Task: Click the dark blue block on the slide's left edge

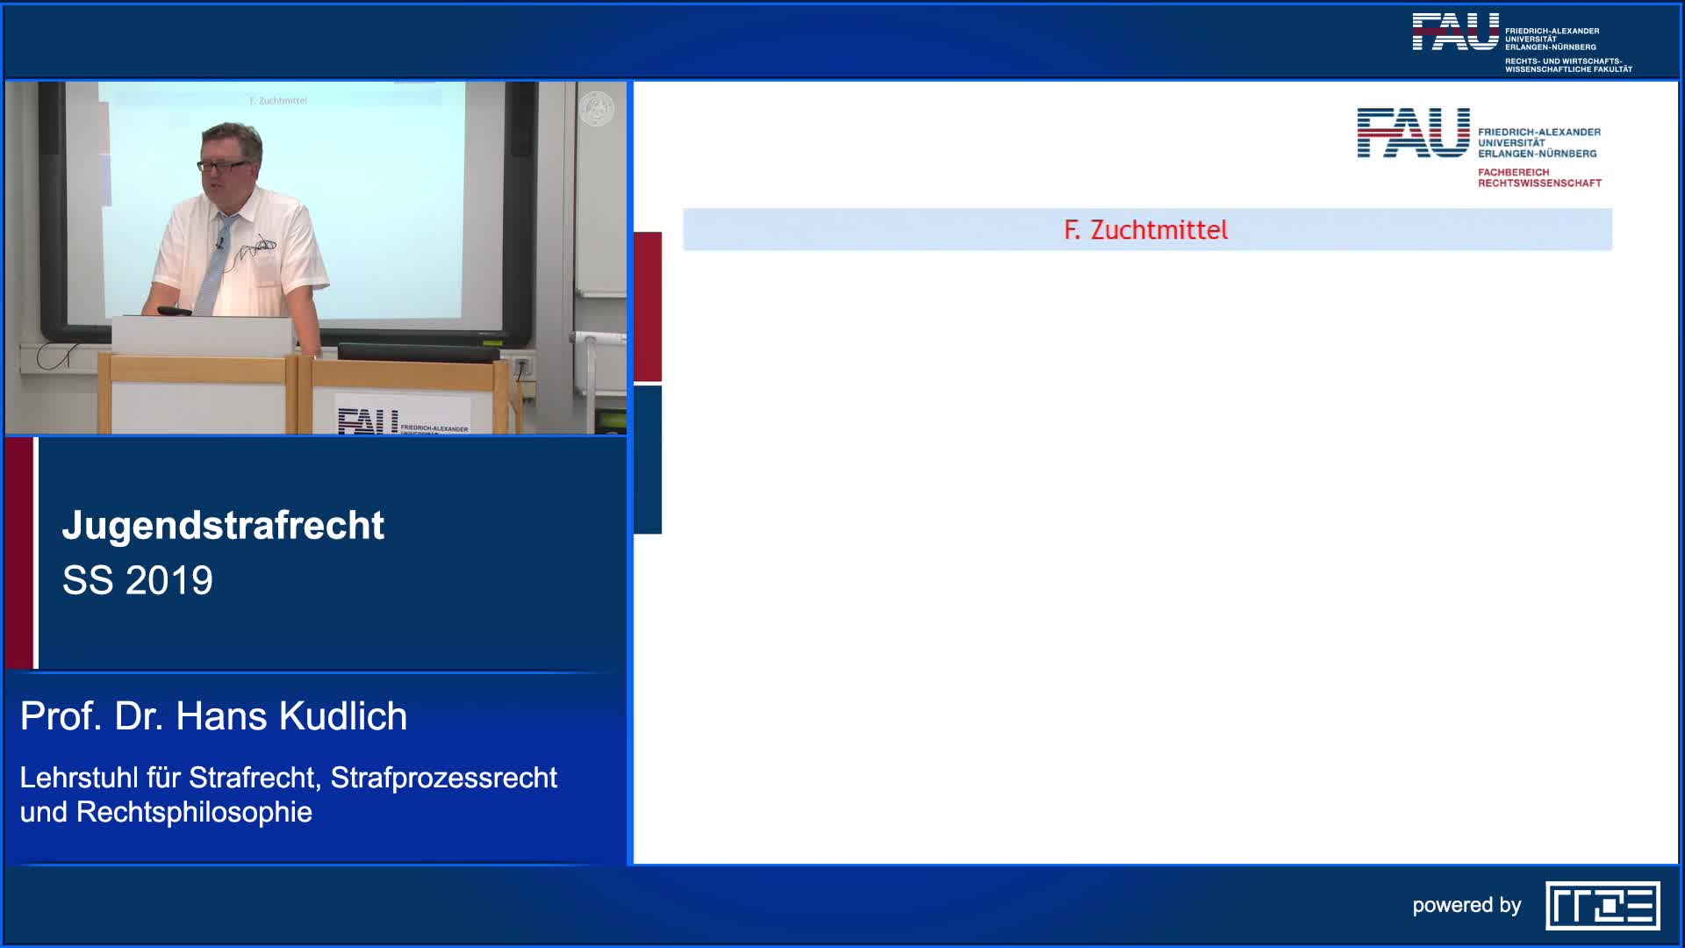Action: [648, 459]
